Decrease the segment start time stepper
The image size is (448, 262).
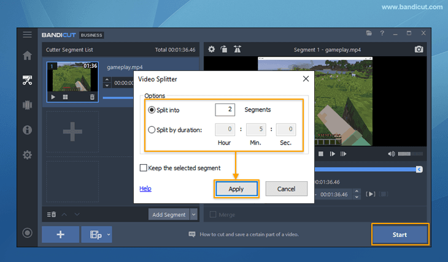pyautogui.click(x=107, y=86)
